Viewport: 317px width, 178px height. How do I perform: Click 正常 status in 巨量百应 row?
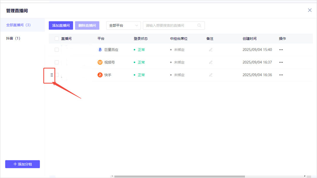click(x=141, y=50)
